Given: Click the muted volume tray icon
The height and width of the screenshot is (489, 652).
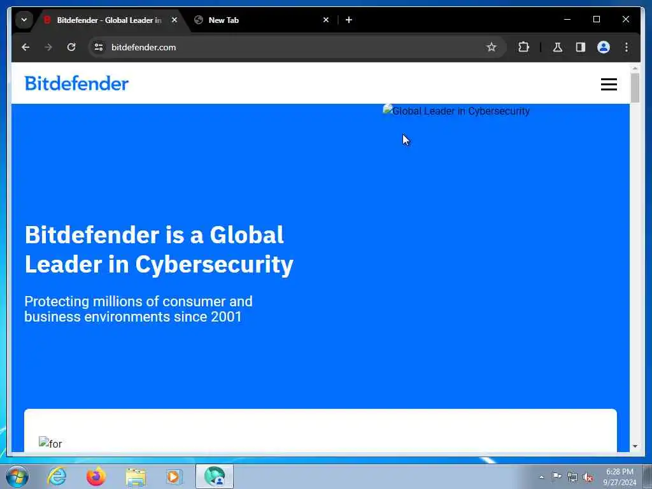Looking at the screenshot, I should [588, 478].
